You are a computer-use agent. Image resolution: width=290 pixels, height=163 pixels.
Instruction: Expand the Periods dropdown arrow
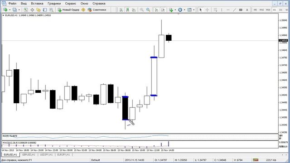(184, 10)
